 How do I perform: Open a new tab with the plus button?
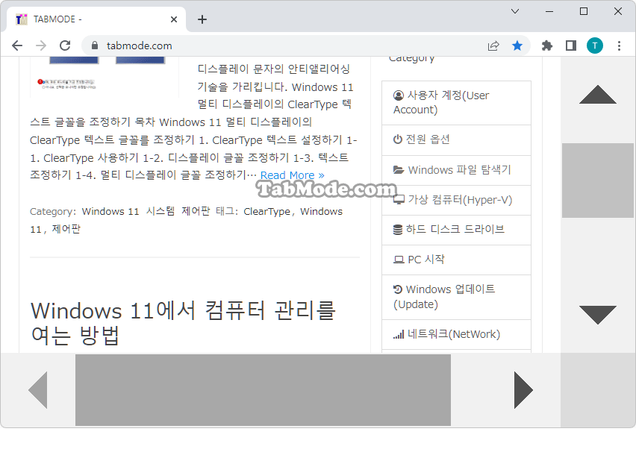click(202, 19)
